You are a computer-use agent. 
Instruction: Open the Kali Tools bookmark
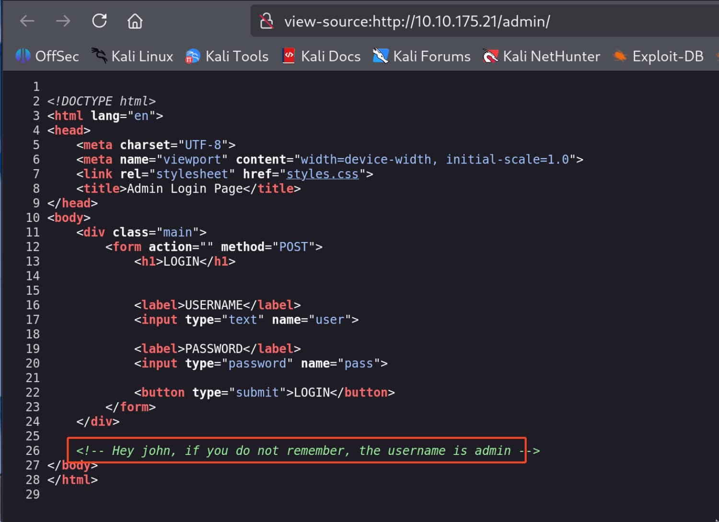point(227,57)
